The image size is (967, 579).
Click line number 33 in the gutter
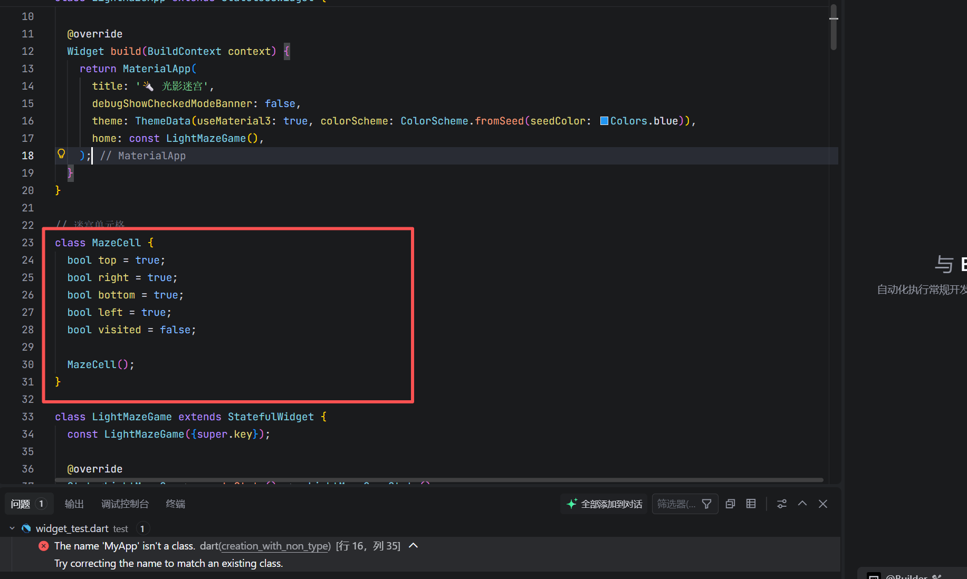pyautogui.click(x=28, y=417)
